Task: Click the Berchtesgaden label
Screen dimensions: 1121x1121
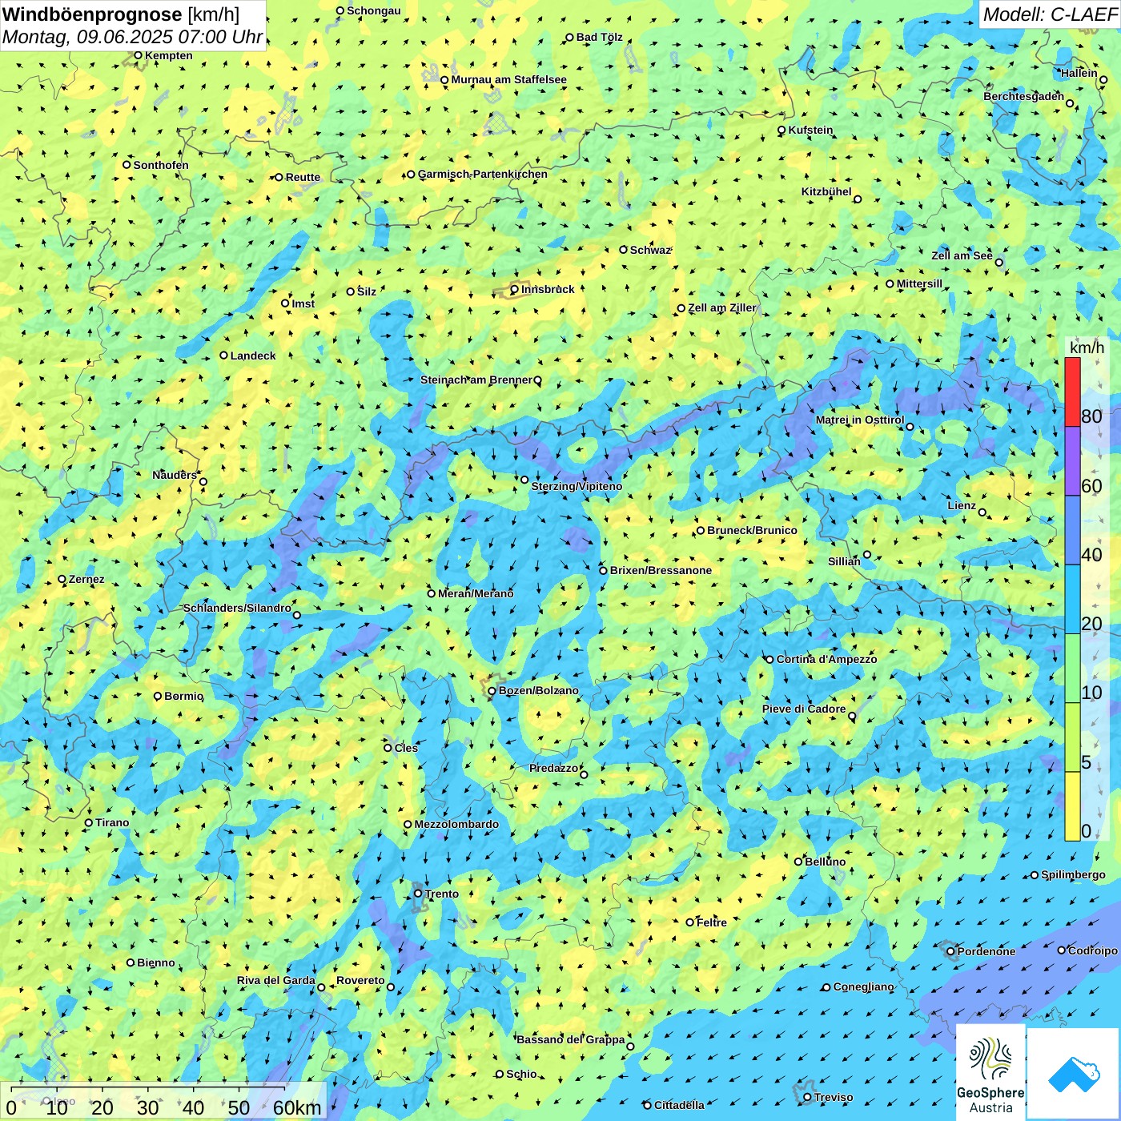Action: [x=1024, y=97]
